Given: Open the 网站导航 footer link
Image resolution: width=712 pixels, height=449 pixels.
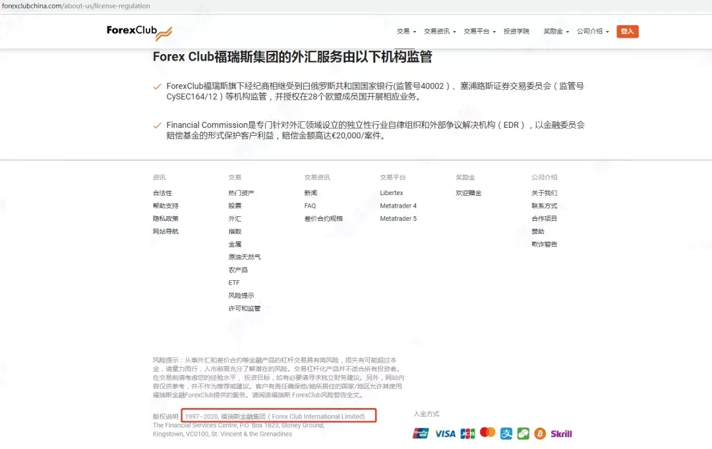Looking at the screenshot, I should [165, 231].
